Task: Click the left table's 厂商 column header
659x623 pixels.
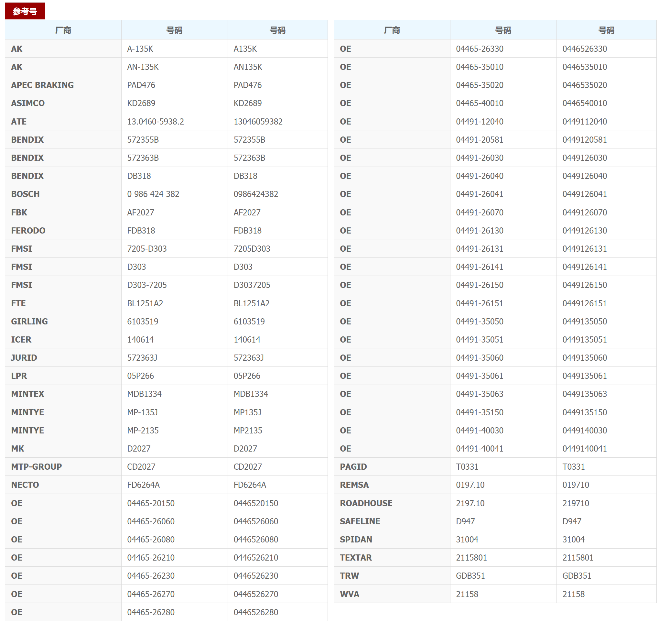Action: 63,30
